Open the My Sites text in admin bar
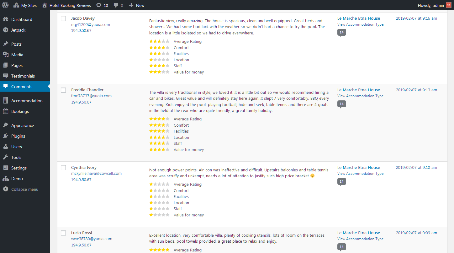454x253 pixels. pyautogui.click(x=29, y=5)
